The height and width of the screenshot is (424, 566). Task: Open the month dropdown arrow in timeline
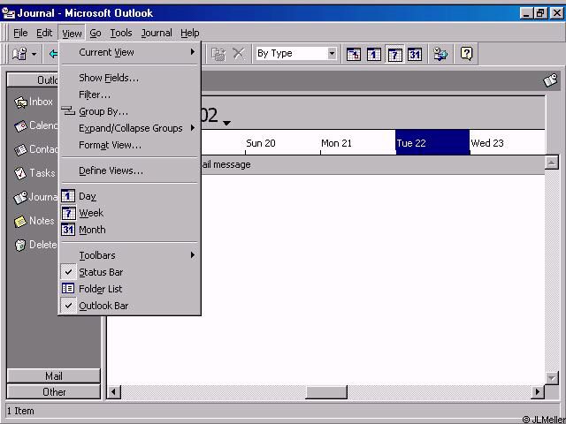click(x=226, y=124)
